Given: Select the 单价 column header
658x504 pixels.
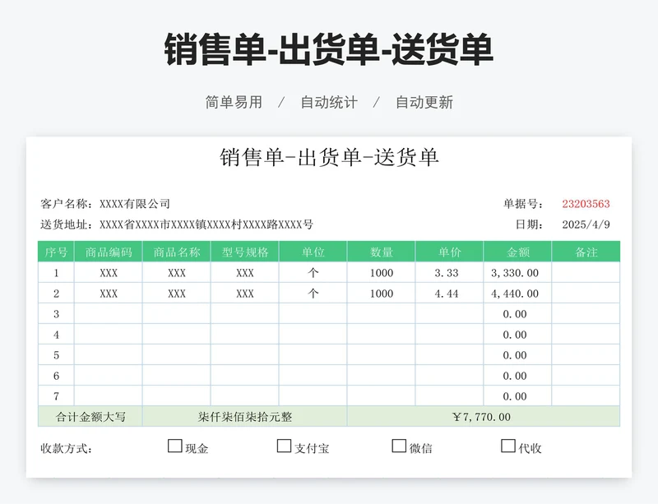Looking at the screenshot, I should [x=449, y=252].
